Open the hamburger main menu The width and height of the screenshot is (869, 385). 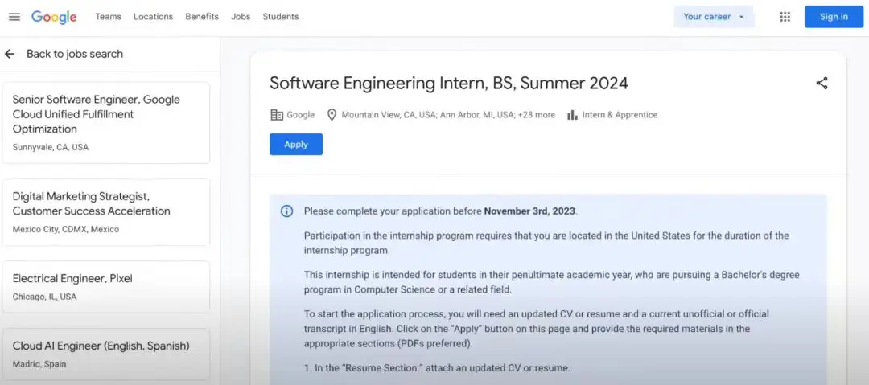(x=14, y=17)
